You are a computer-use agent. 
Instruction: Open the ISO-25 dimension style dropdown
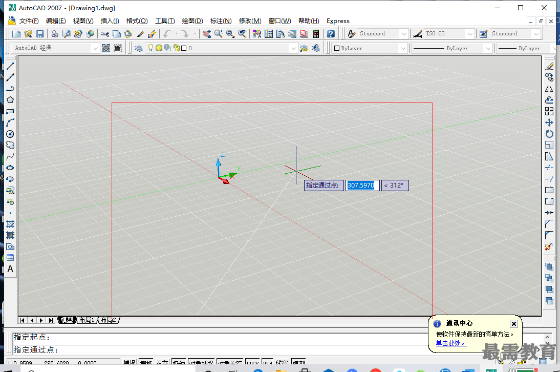click(x=470, y=34)
